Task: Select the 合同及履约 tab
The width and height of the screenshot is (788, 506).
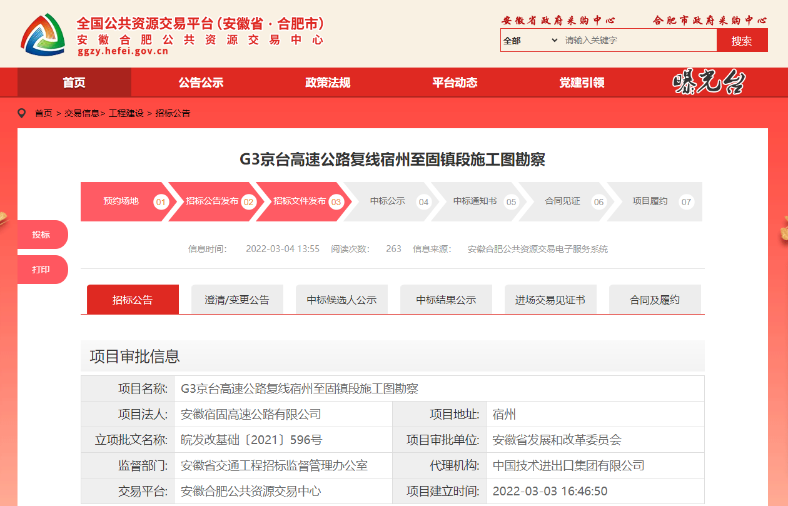Action: pyautogui.click(x=654, y=300)
